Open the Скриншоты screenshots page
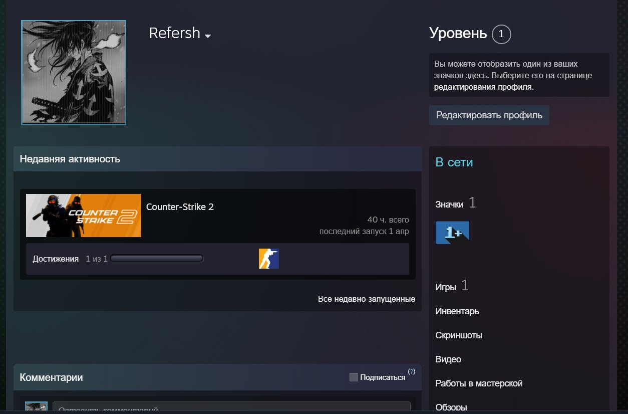628x414 pixels. coord(459,335)
